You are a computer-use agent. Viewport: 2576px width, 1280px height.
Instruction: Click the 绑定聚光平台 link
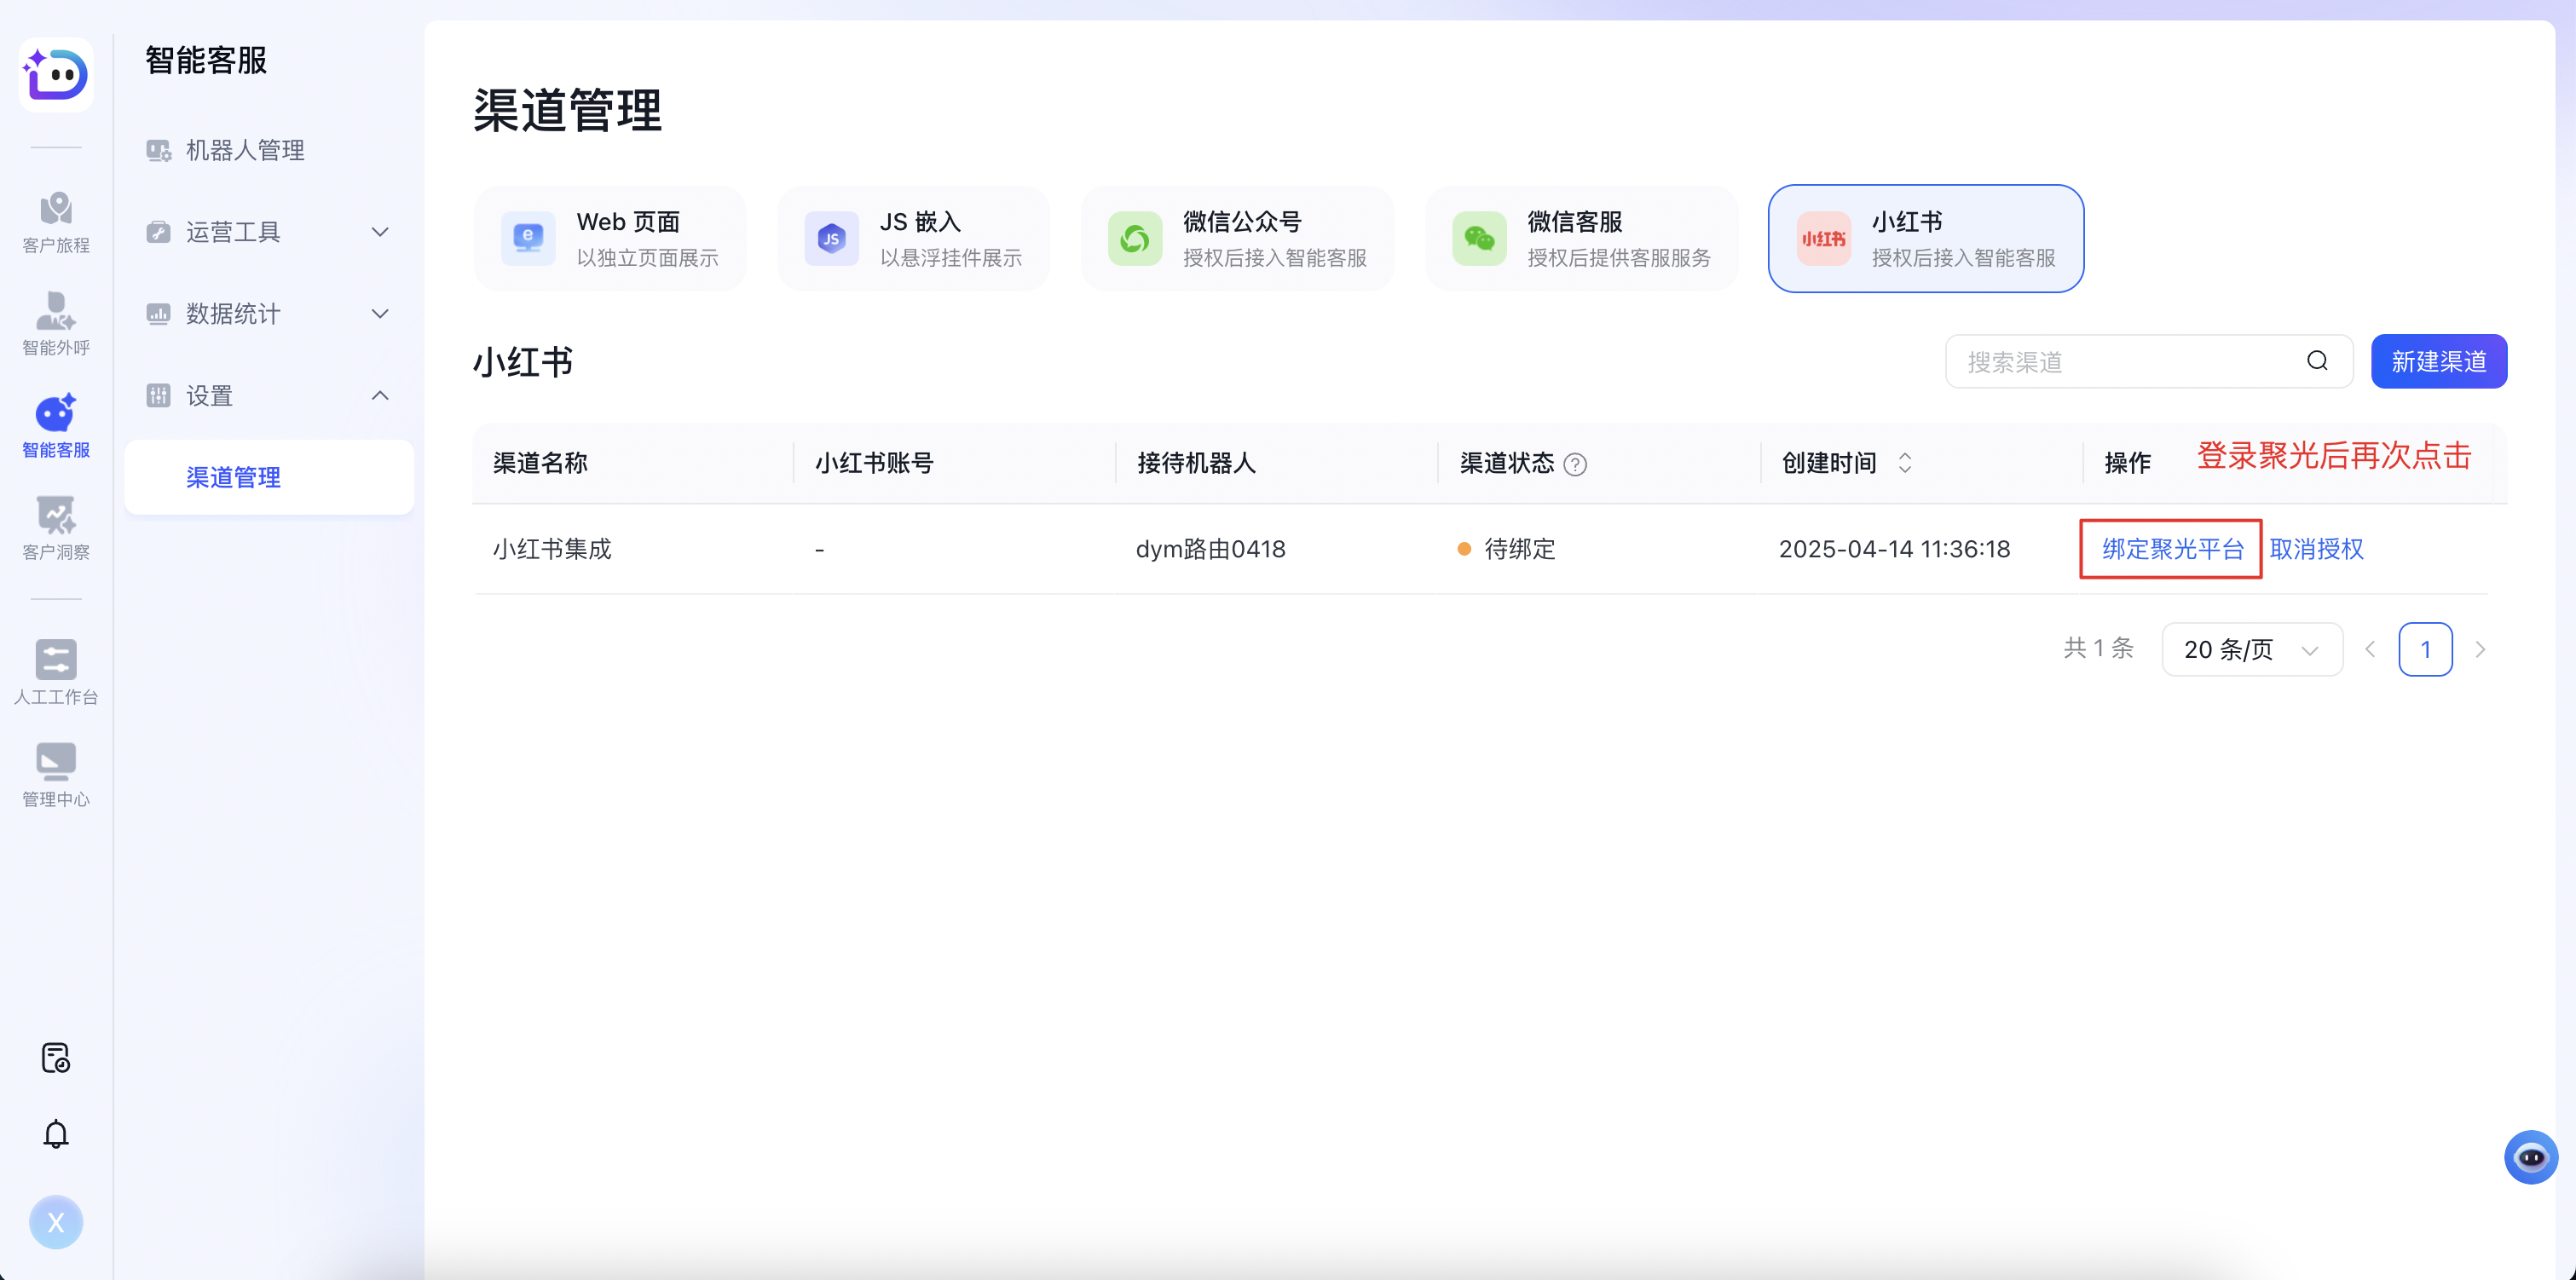coord(2171,549)
